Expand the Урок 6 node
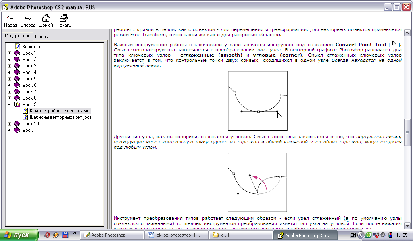413x241 pixels. pyautogui.click(x=10, y=85)
